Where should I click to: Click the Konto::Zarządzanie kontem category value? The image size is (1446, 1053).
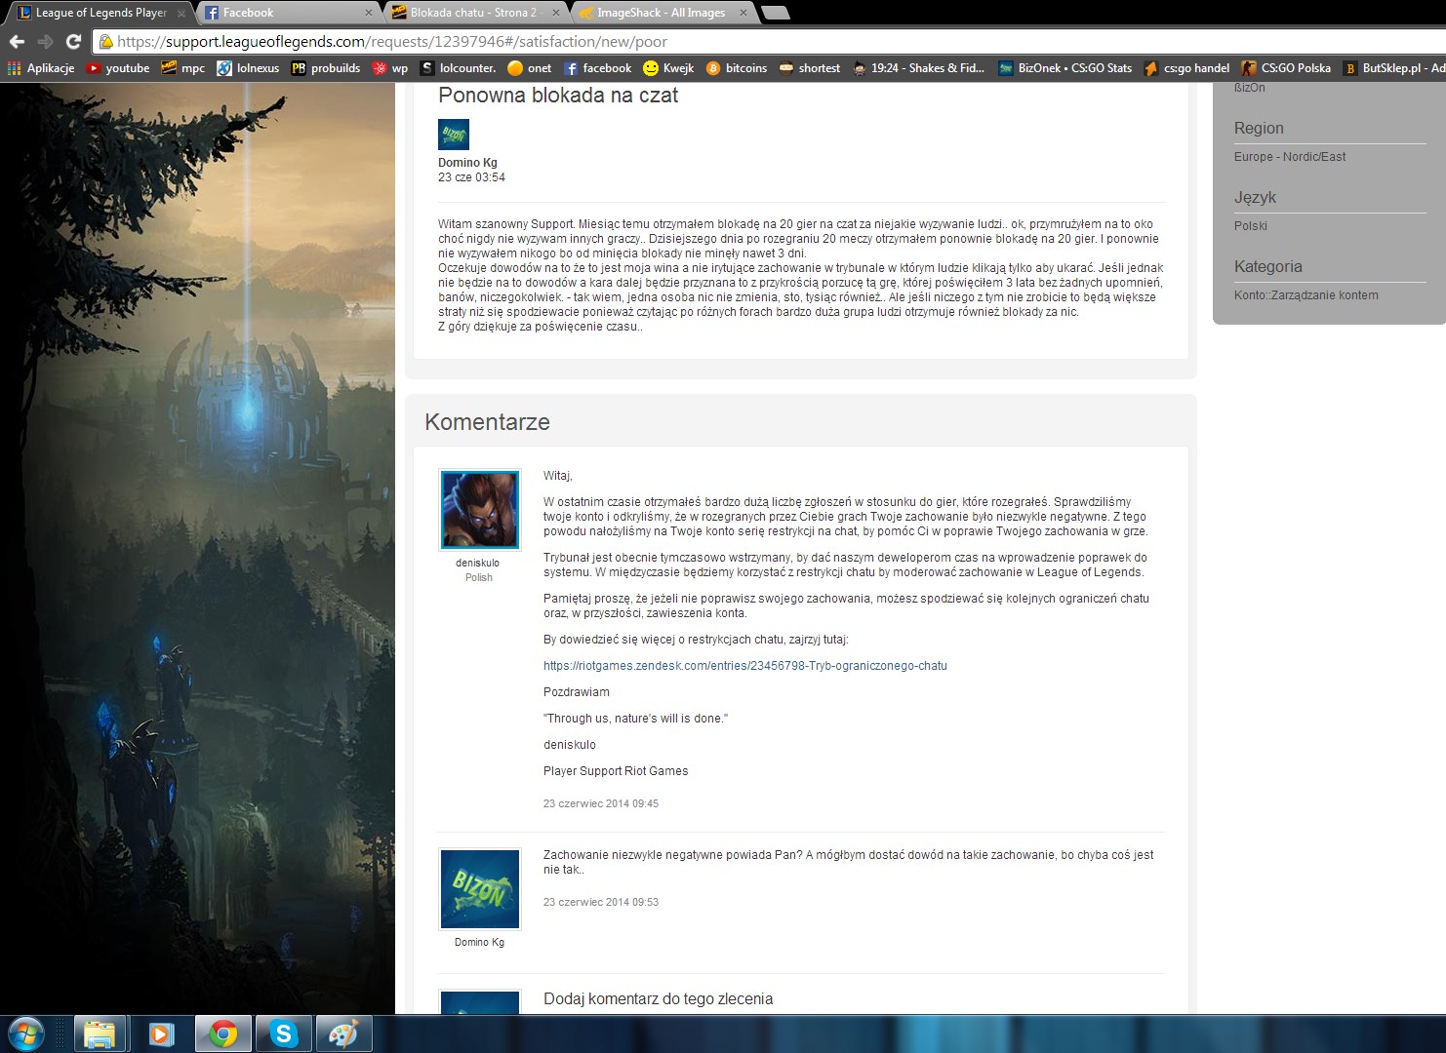(x=1306, y=295)
